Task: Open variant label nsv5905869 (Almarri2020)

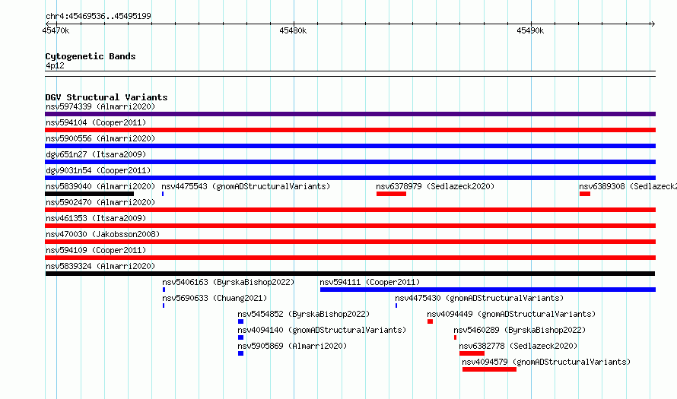Action: point(292,346)
